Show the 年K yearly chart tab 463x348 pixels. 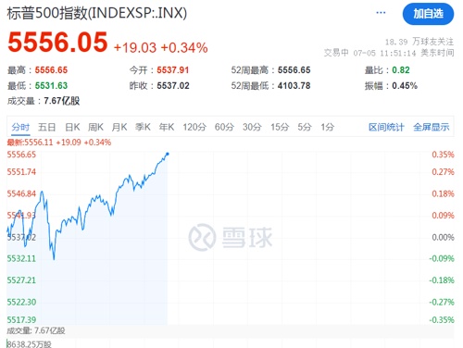(x=167, y=127)
